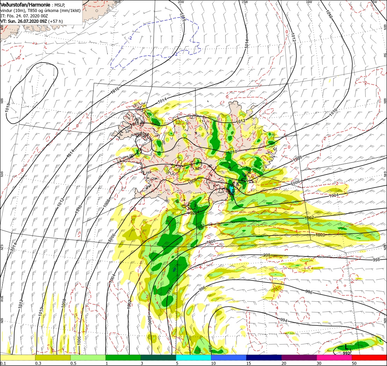Click the legend value label '30'
387x366 pixels.
pos(319,363)
